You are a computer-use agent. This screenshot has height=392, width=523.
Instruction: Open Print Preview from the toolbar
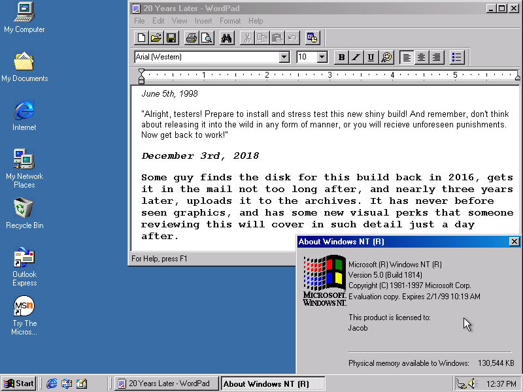pyautogui.click(x=207, y=38)
